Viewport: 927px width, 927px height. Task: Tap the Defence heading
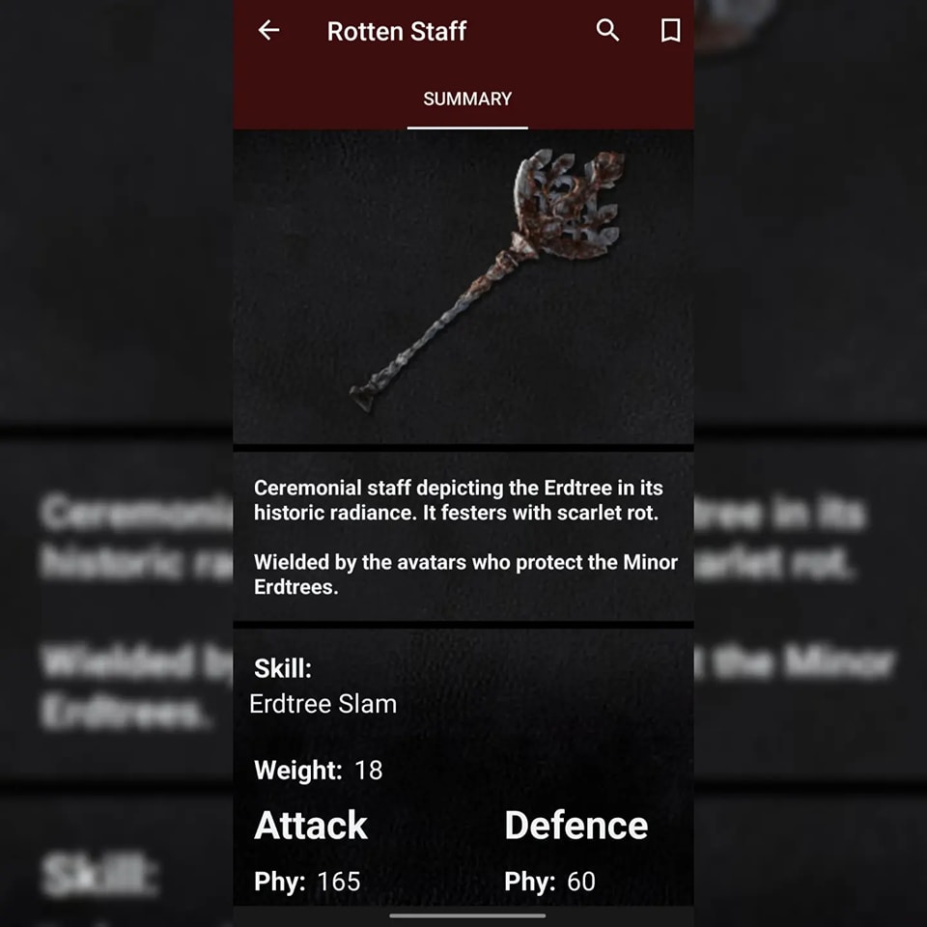(x=576, y=826)
